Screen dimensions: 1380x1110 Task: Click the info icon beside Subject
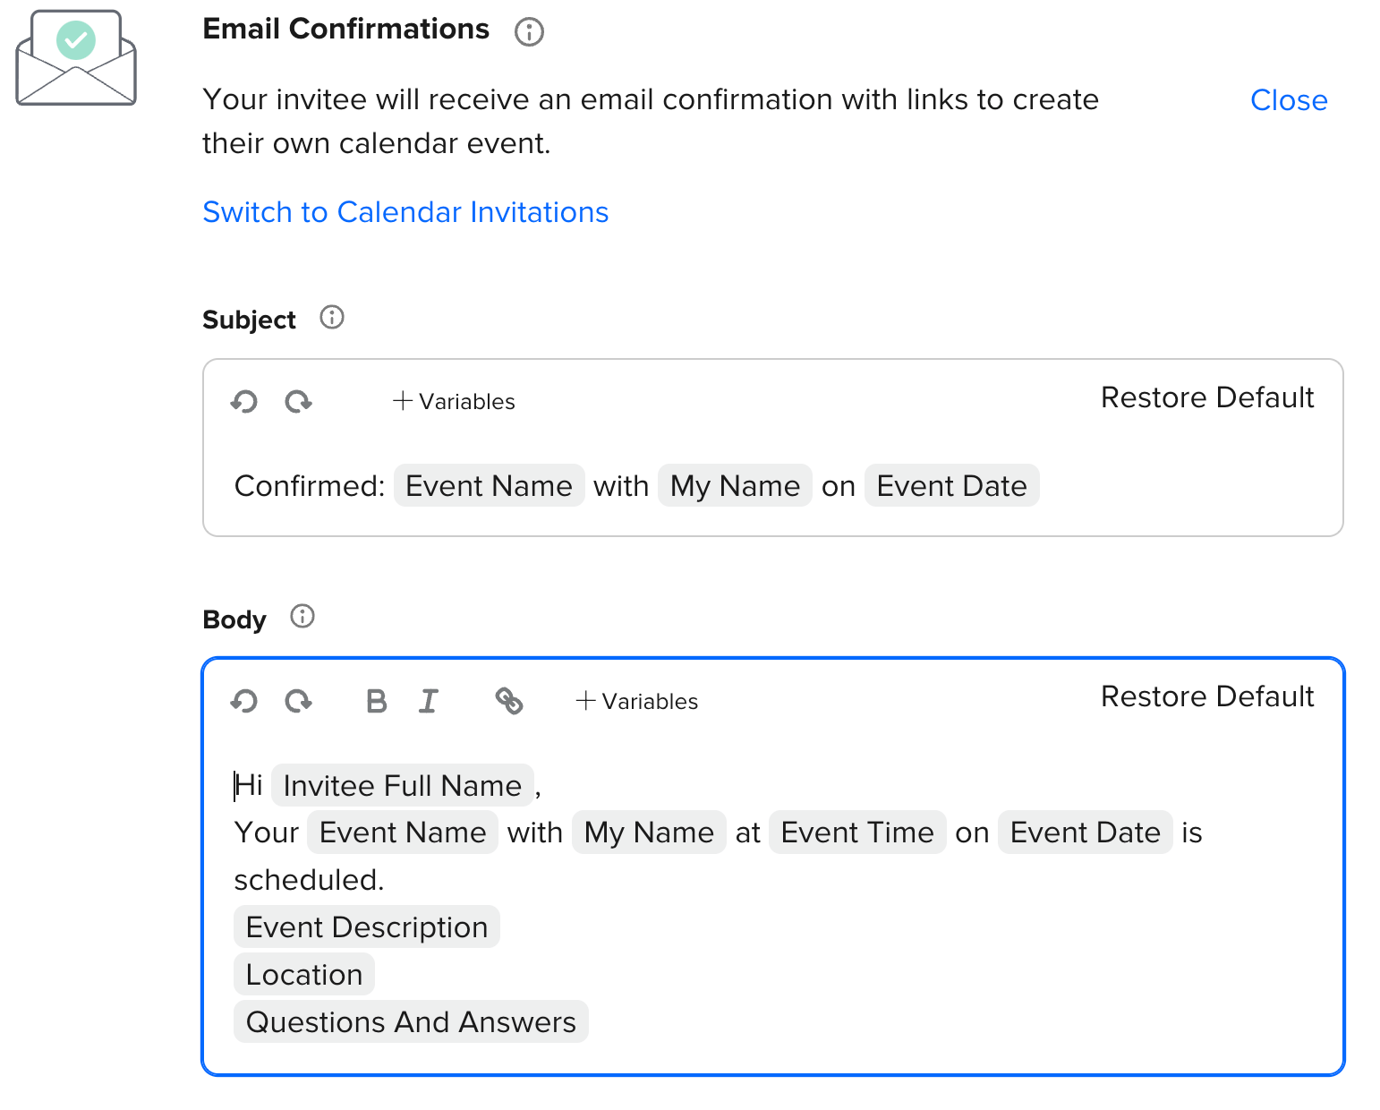pyautogui.click(x=332, y=318)
